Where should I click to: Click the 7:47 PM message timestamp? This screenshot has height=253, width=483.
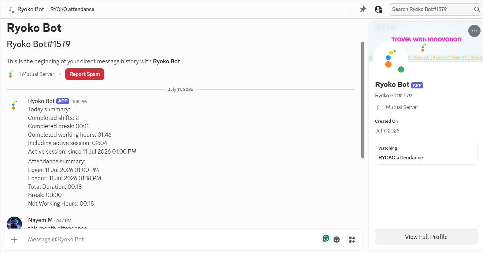click(x=64, y=221)
